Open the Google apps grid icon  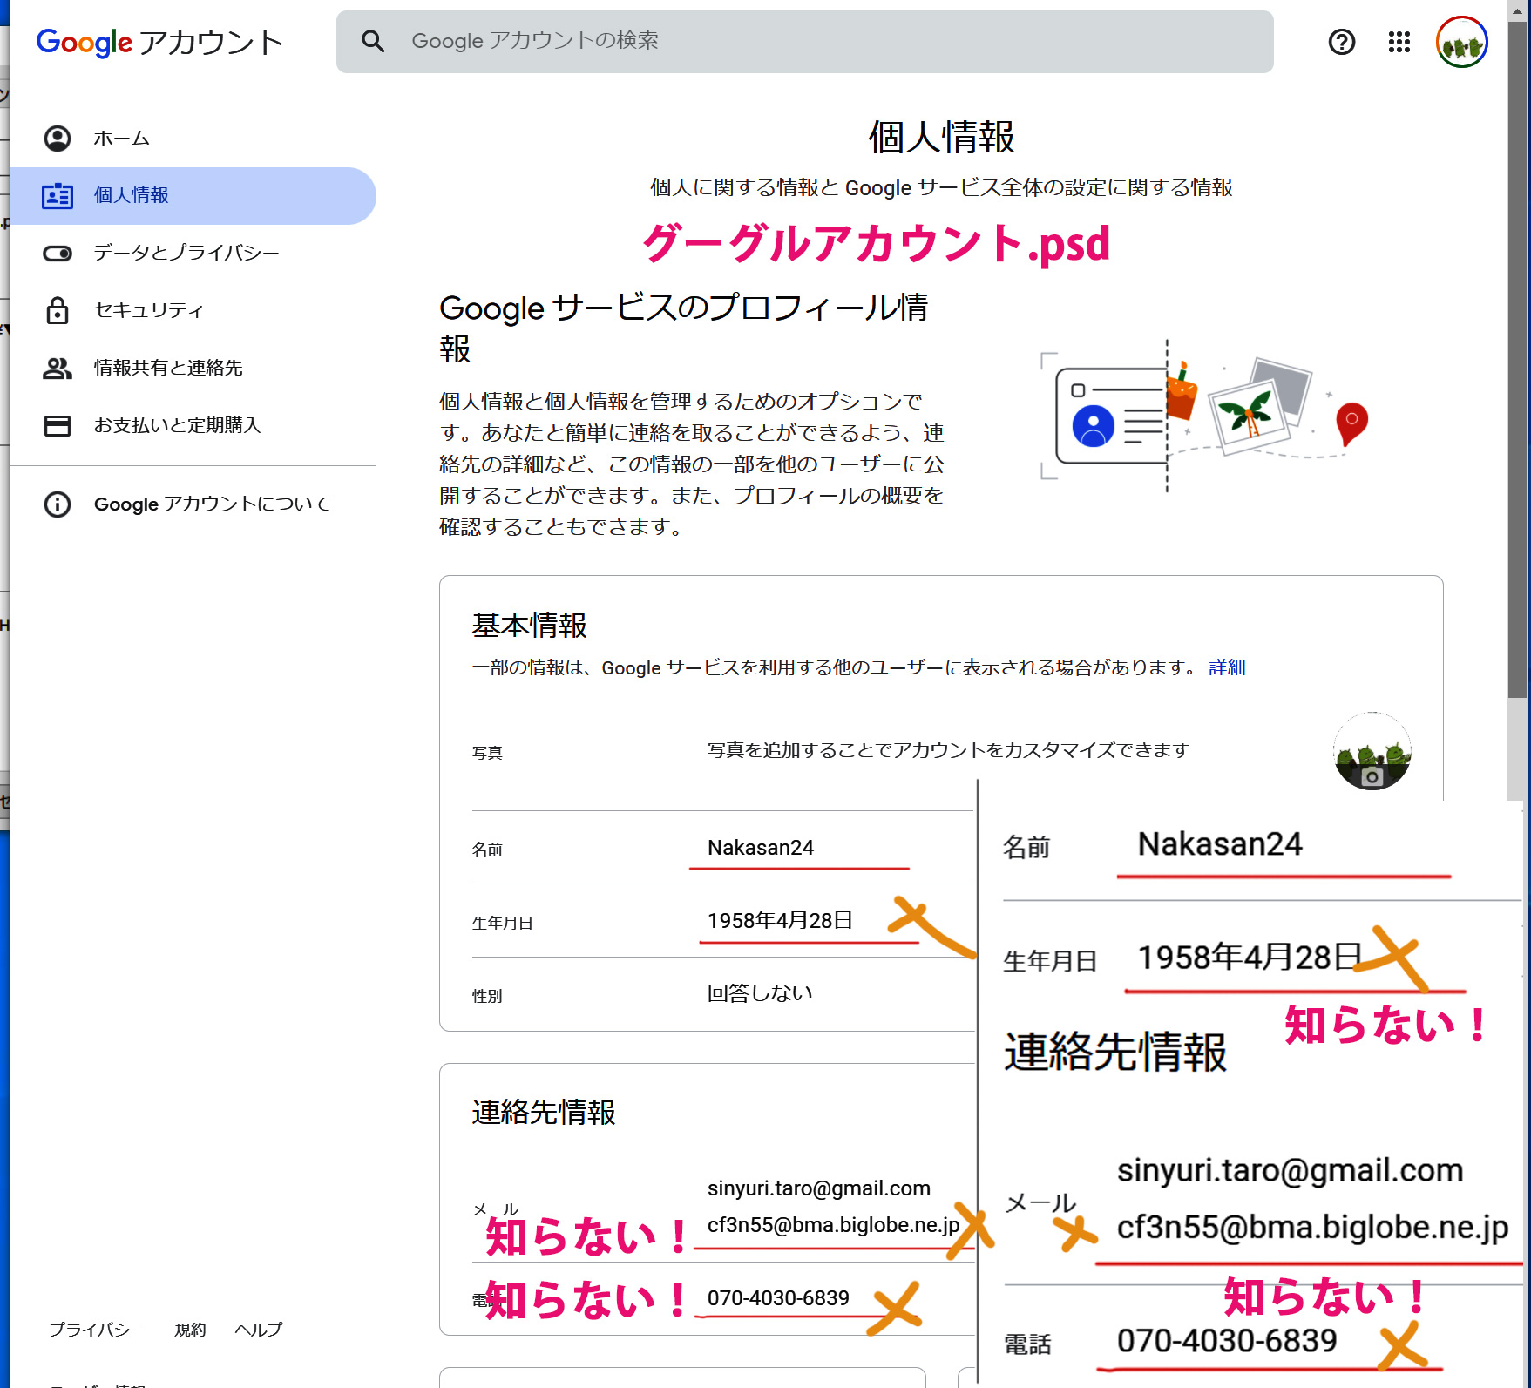tap(1399, 41)
